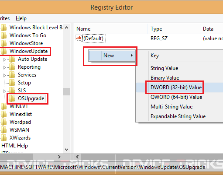The image size is (223, 175).
Task: Open the Help menu
Action: click(21, 18)
